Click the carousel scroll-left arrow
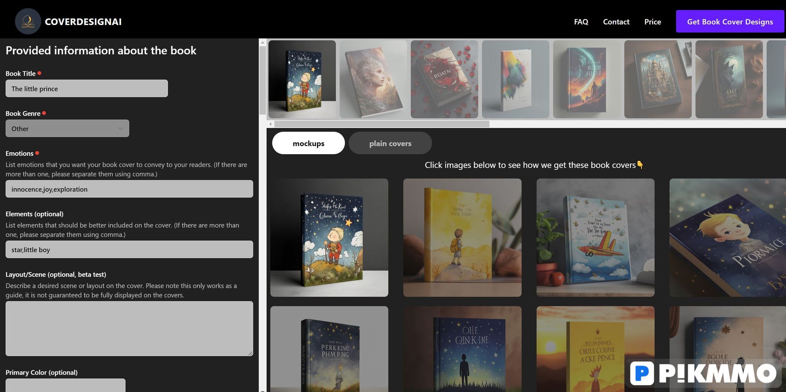 pyautogui.click(x=270, y=124)
